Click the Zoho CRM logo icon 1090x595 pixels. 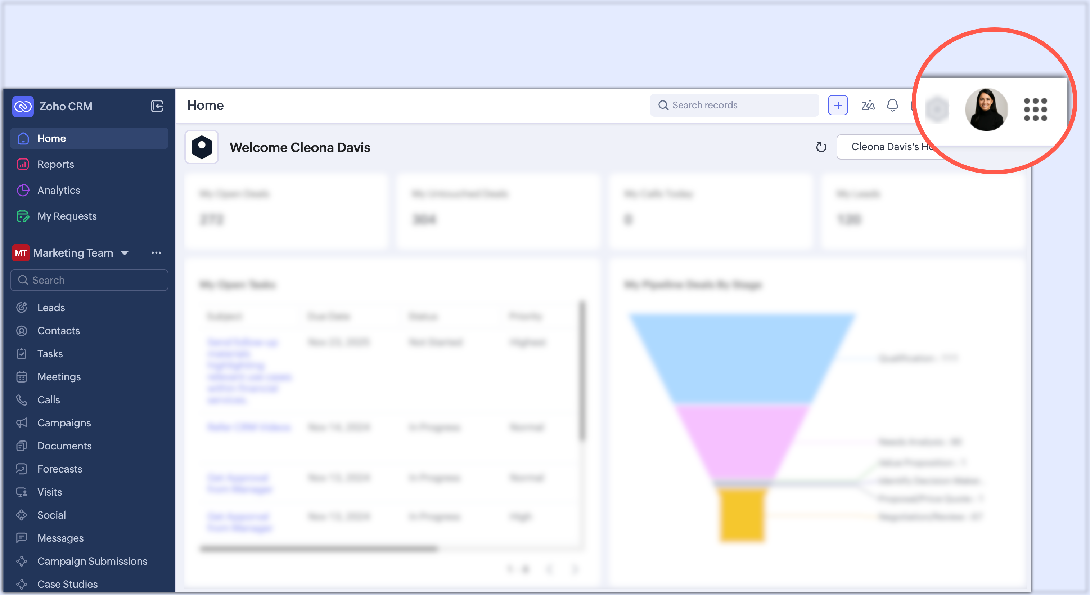(23, 106)
